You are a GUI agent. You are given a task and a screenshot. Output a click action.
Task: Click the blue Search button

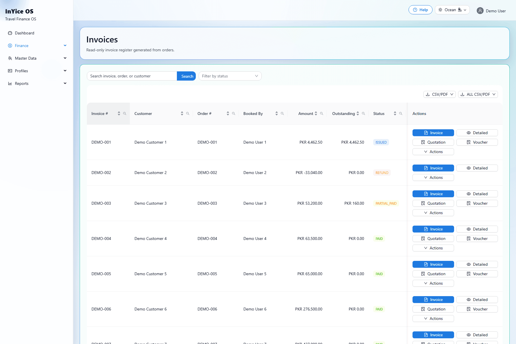pyautogui.click(x=186, y=76)
